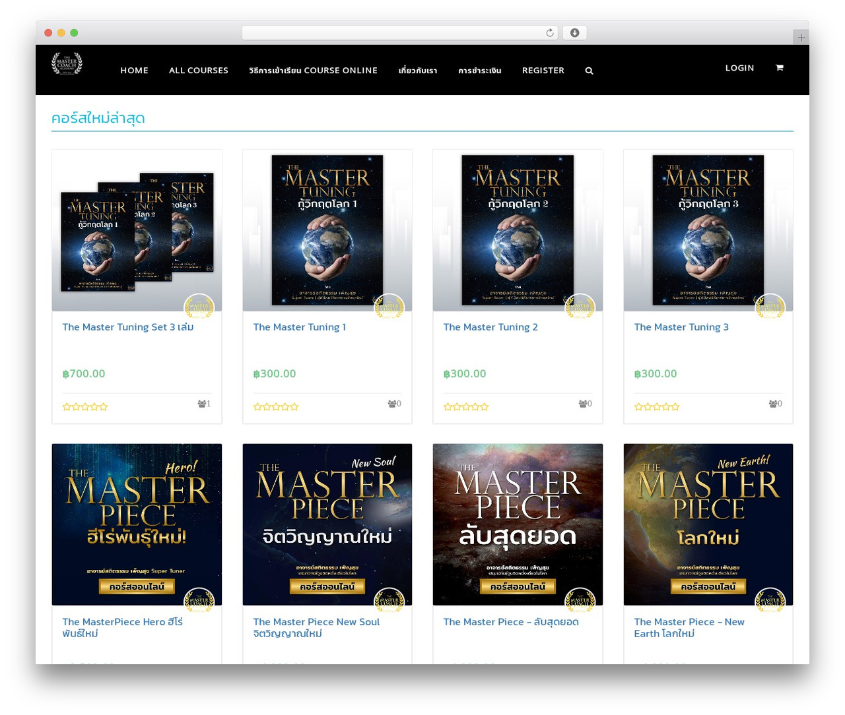Click the LOGIN link

[739, 68]
